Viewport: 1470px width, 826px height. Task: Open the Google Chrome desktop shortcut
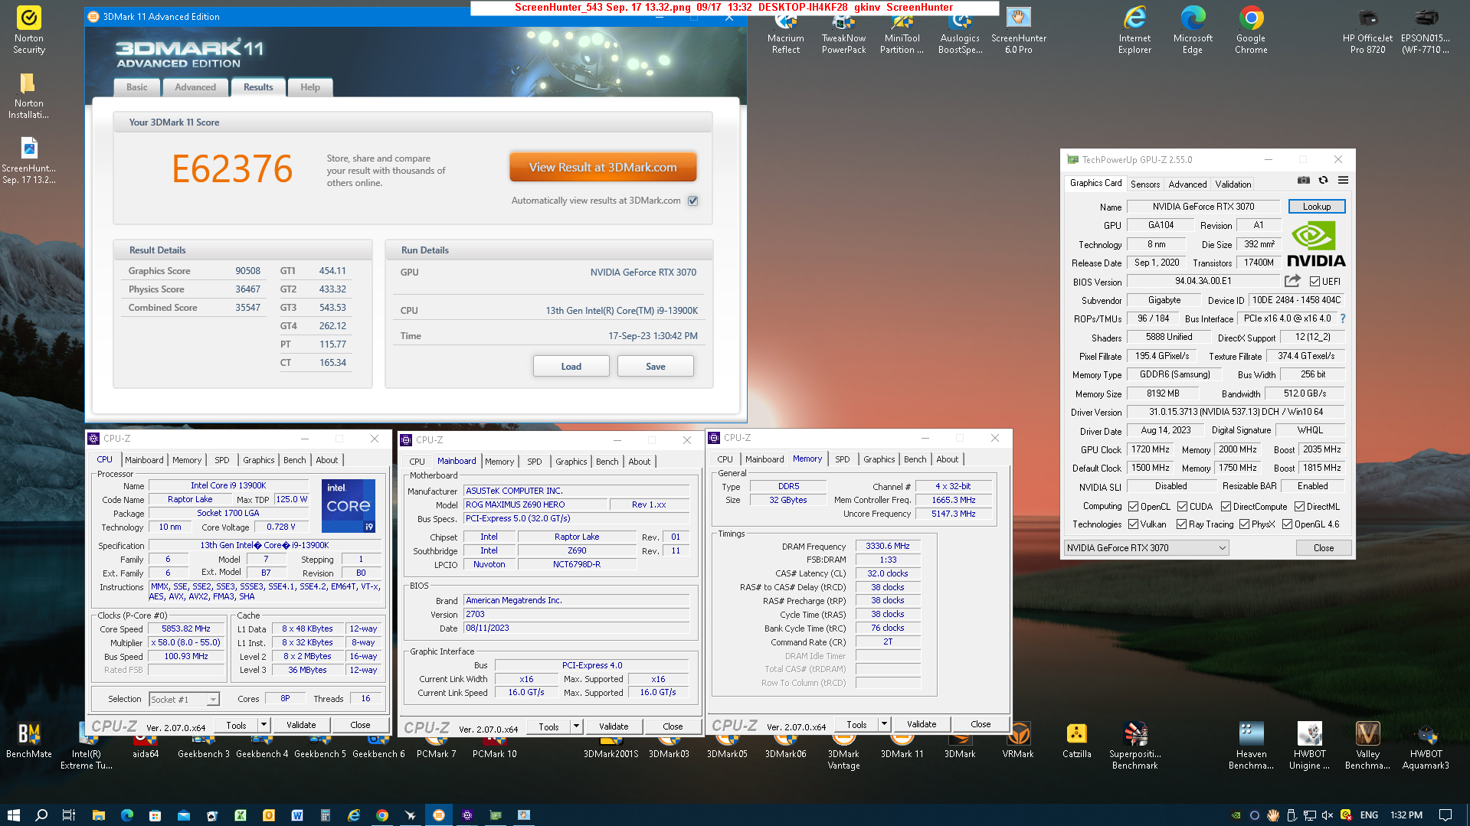coord(1251,31)
